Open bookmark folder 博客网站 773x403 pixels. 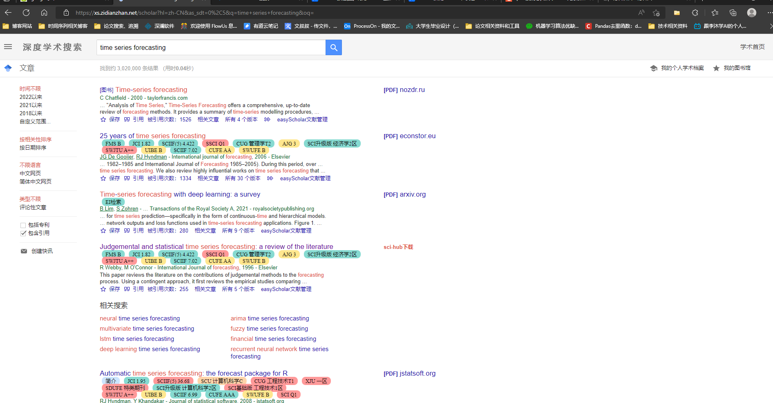click(x=18, y=26)
